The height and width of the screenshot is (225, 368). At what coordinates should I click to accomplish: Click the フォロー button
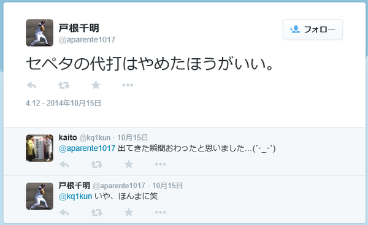[x=313, y=29]
